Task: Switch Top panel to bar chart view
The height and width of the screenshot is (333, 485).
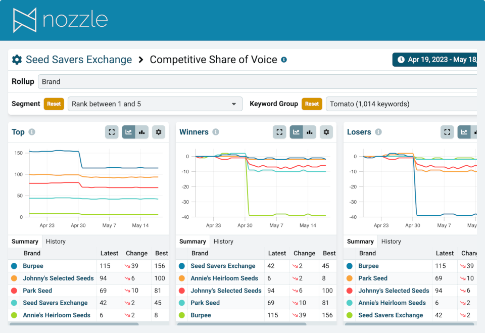Action: (x=142, y=132)
